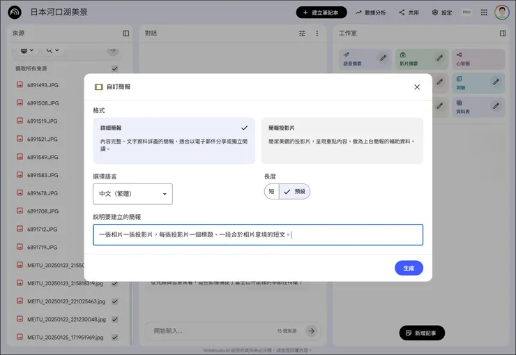Edit the 語音摘要 card pencil icon
The image size is (516, 355).
(383, 58)
